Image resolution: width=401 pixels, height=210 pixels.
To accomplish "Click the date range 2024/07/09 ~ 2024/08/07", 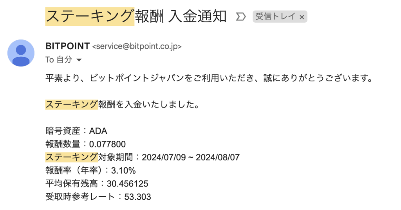I will tap(191, 157).
